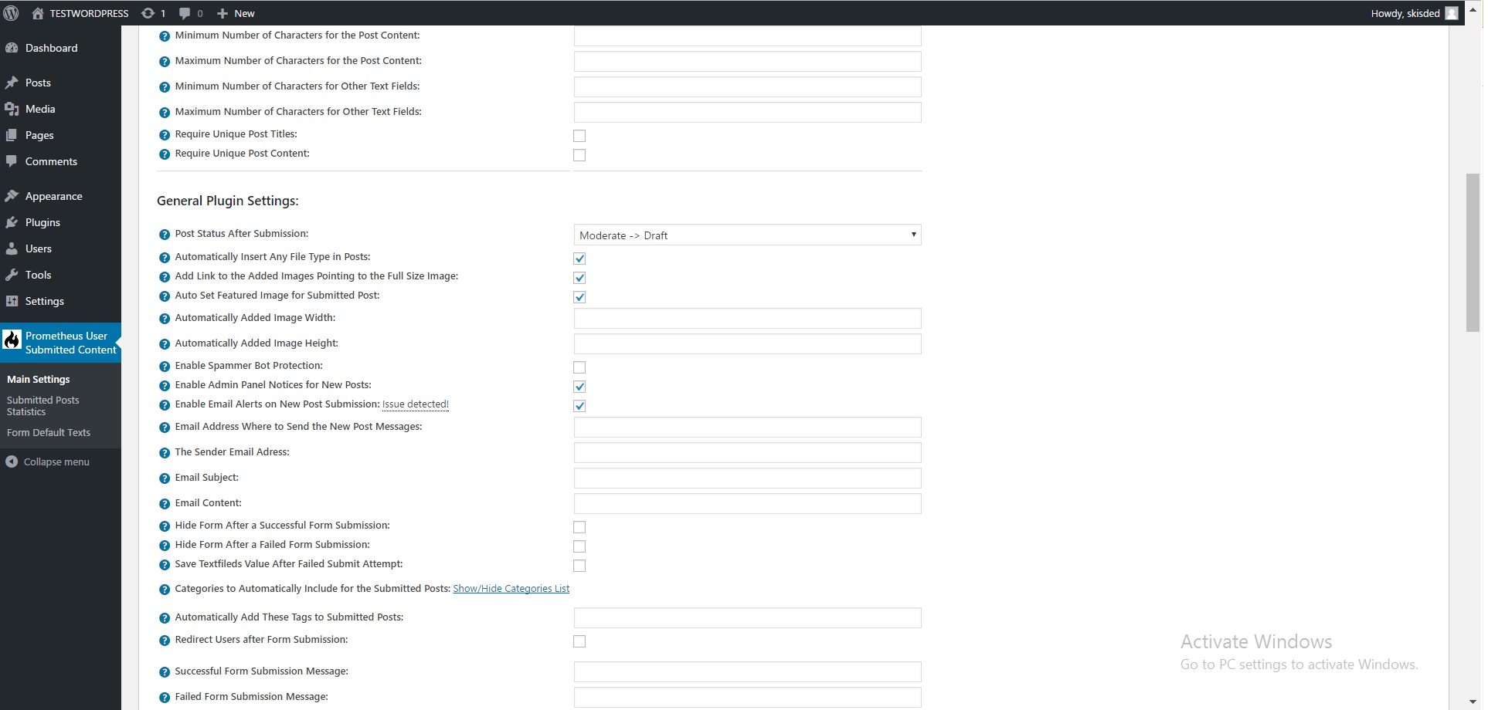Image resolution: width=1488 pixels, height=710 pixels.
Task: Expand the Show/Hide Categories List
Action: click(511, 589)
